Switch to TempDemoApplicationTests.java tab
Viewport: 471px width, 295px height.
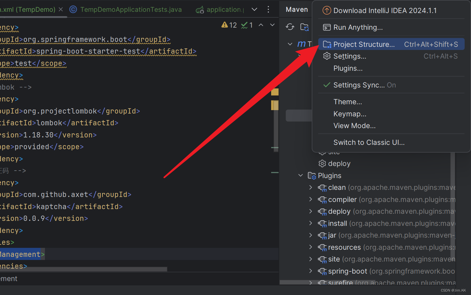126,9
